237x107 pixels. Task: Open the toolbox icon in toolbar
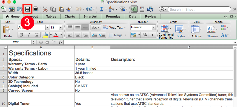coord(142,9)
